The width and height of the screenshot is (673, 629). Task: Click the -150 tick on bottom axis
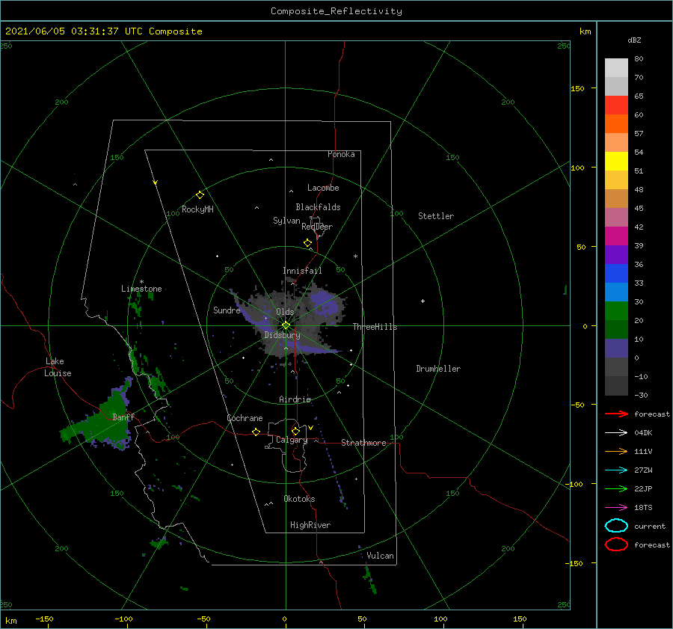pyautogui.click(x=44, y=619)
